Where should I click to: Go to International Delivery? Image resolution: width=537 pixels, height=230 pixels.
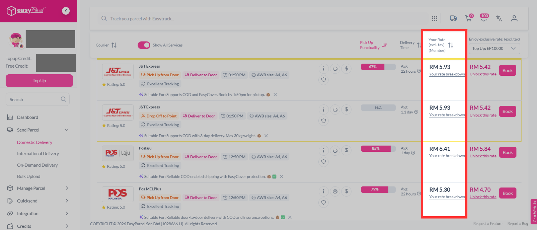pos(38,153)
